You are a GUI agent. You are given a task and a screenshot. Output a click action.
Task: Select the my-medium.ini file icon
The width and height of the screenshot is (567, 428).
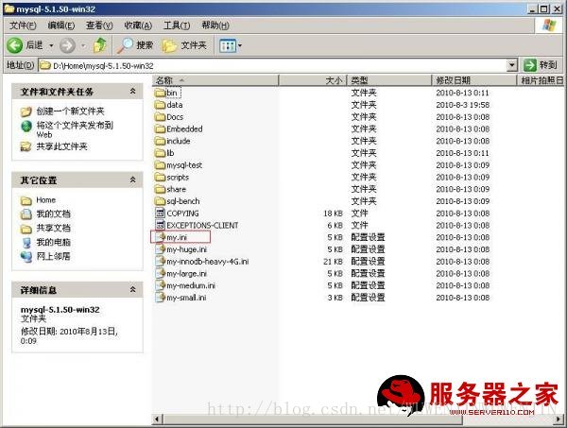(x=161, y=285)
